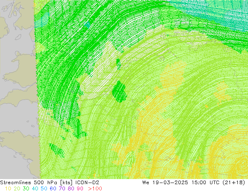Select the 40 kts legend value
This screenshot has height=192, width=248.
pyautogui.click(x=35, y=189)
